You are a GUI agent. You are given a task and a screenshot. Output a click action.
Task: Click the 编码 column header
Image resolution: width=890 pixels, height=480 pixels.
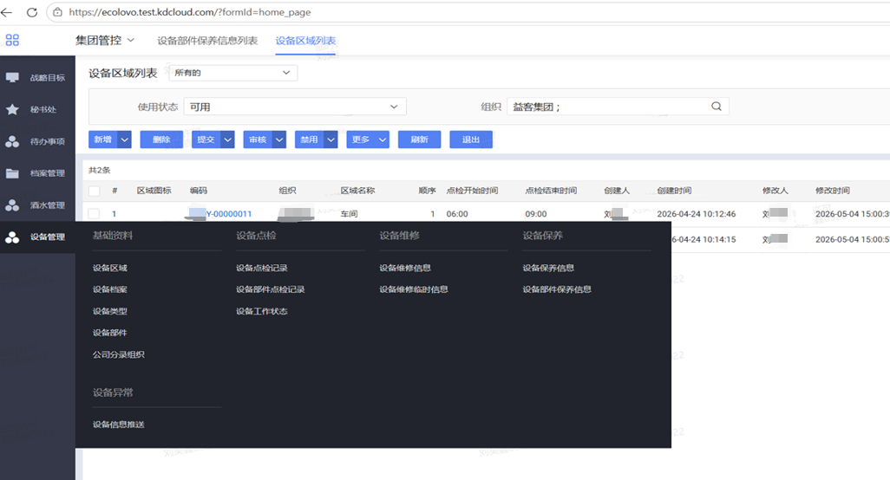tap(199, 191)
